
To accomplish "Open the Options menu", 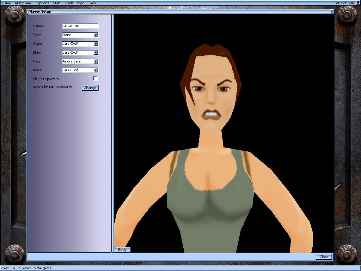I will pyautogui.click(x=42, y=3).
